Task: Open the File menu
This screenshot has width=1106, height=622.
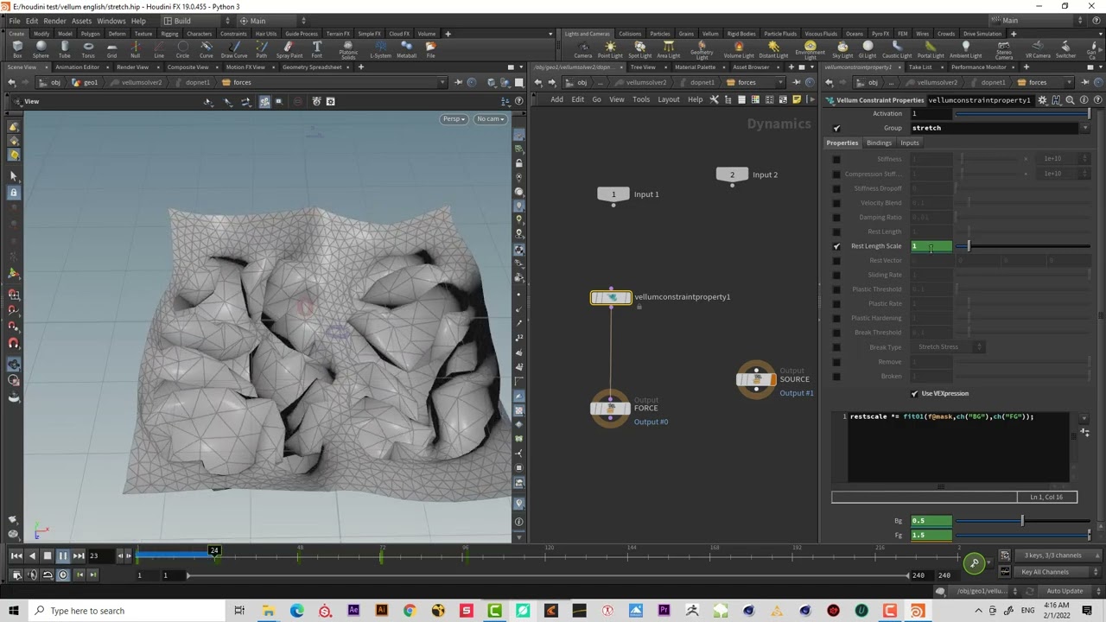Action: [x=15, y=21]
